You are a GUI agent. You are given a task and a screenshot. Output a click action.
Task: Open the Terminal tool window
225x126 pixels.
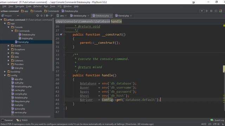tap(7, 120)
